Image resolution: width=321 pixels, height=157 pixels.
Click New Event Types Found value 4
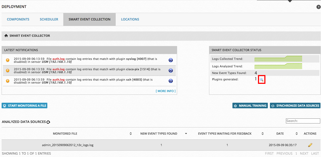coord(256,73)
